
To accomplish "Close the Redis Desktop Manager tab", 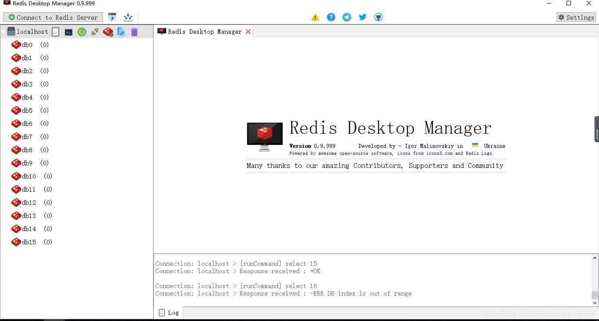I will [x=248, y=32].
